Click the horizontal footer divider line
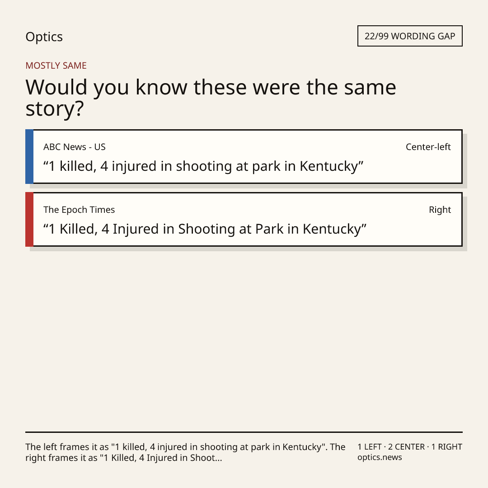Viewport: 488px width, 488px height. tap(244, 432)
